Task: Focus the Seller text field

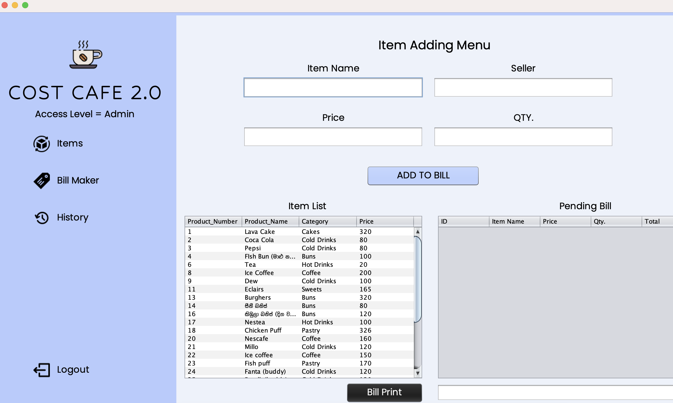Action: (523, 87)
